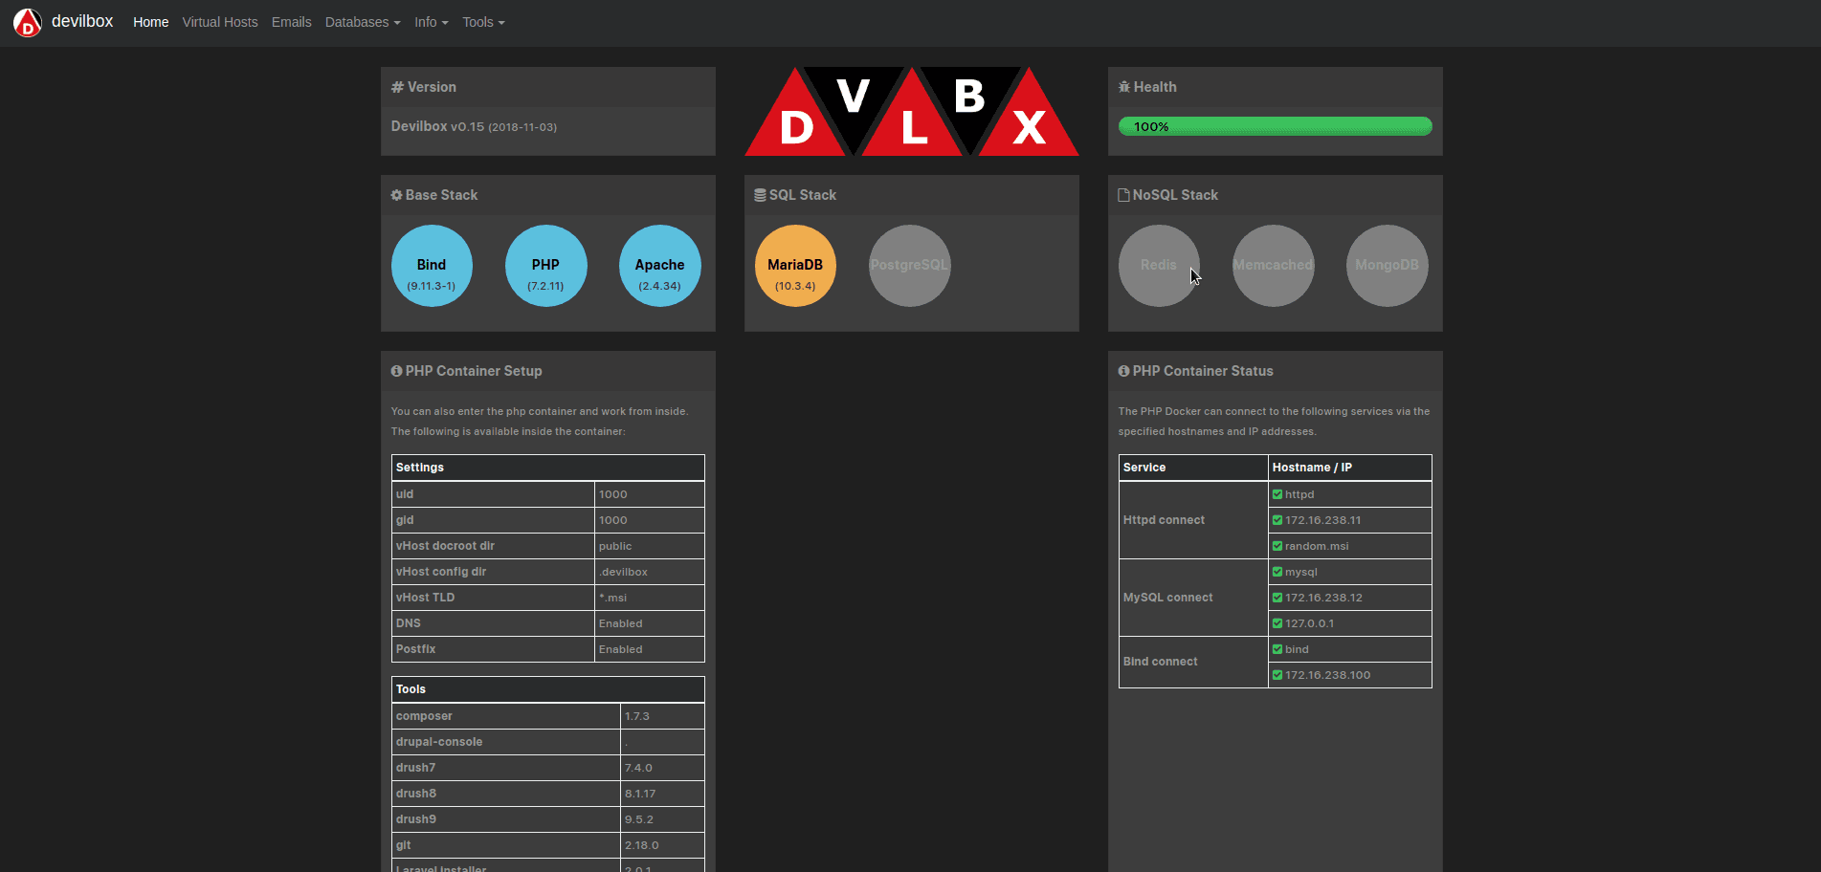The width and height of the screenshot is (1821, 872).
Task: Click the database icon beside SQL Stack
Action: (x=760, y=195)
